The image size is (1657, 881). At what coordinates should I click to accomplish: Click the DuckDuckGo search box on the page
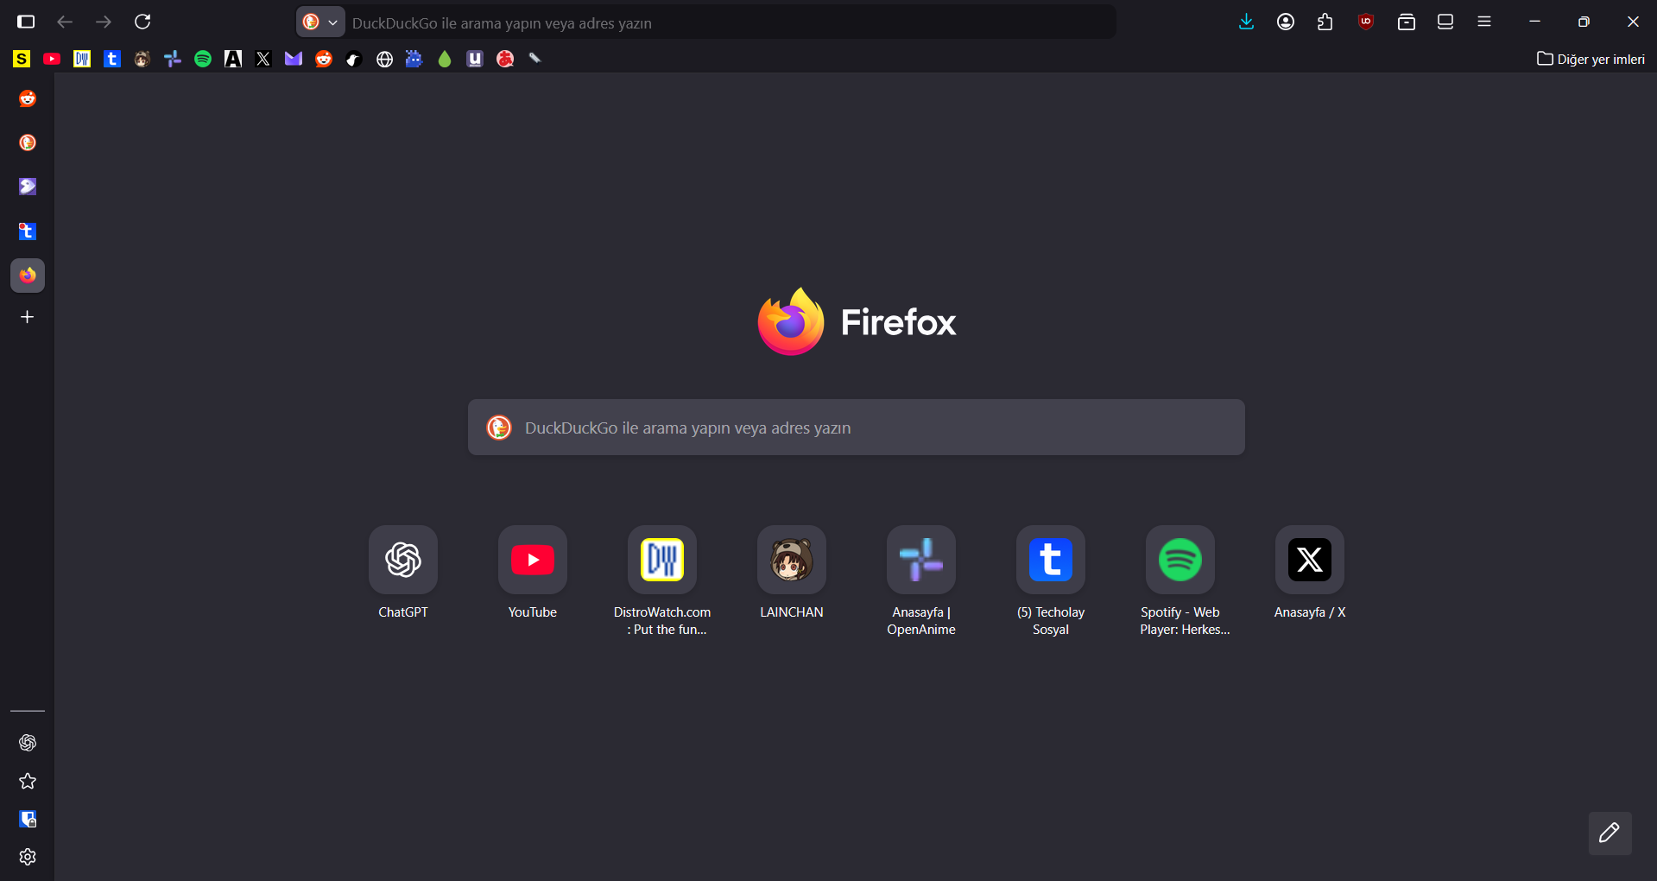point(857,428)
